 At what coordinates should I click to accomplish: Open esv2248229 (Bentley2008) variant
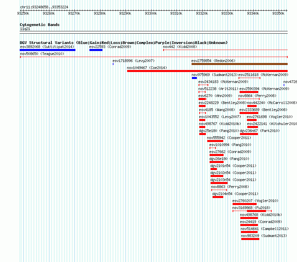(x=223, y=103)
